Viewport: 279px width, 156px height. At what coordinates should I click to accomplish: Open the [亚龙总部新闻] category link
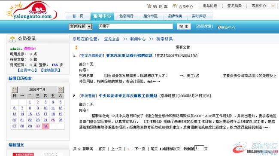[x=91, y=55]
